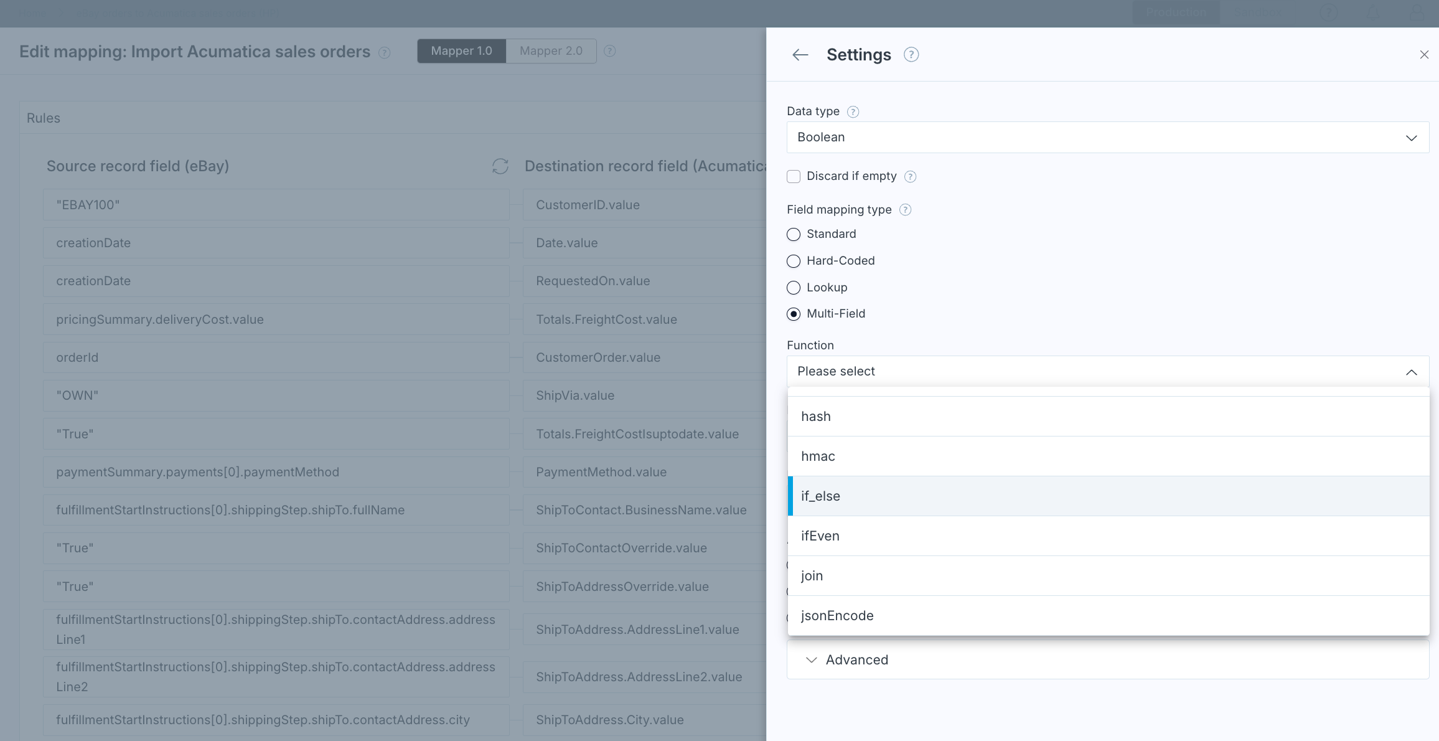Click the "EBAY100" source field
The width and height of the screenshot is (1439, 741).
click(x=276, y=205)
